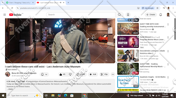Open Chrome profile avatar in the toolbar
176x98 pixels.
(x=168, y=8)
